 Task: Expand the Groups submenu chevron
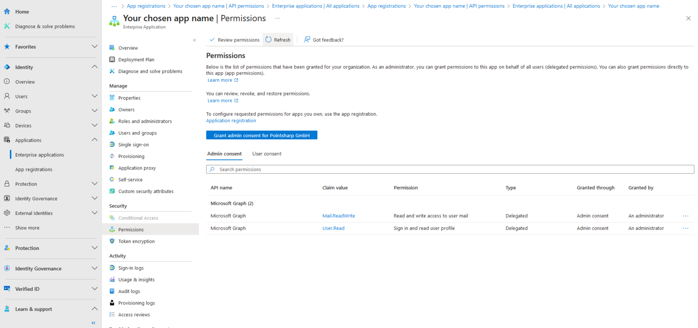[x=94, y=111]
